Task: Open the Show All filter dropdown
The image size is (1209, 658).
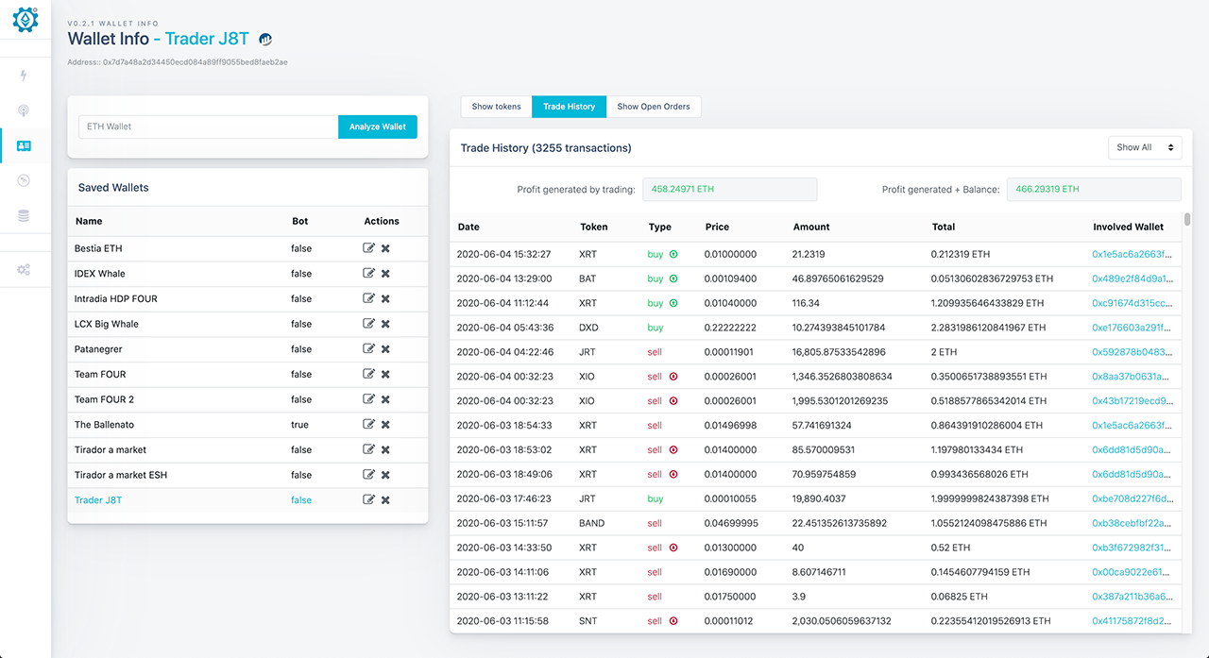Action: click(x=1145, y=147)
